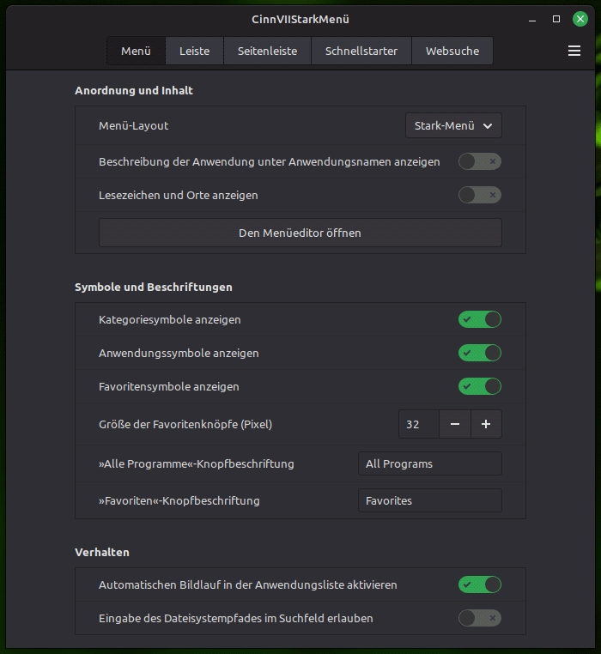The image size is (601, 654).
Task: Click the »Favoriten«-Knopfbeschriftung label
Action: [179, 500]
